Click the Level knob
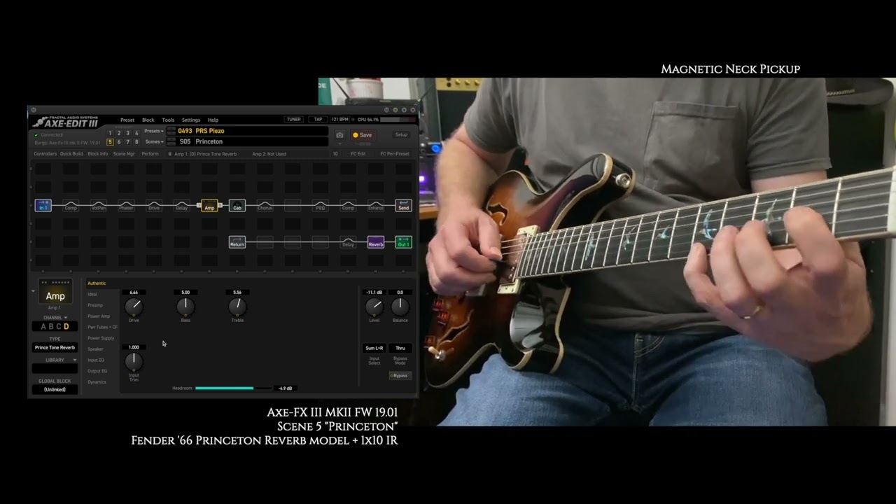 tap(374, 306)
